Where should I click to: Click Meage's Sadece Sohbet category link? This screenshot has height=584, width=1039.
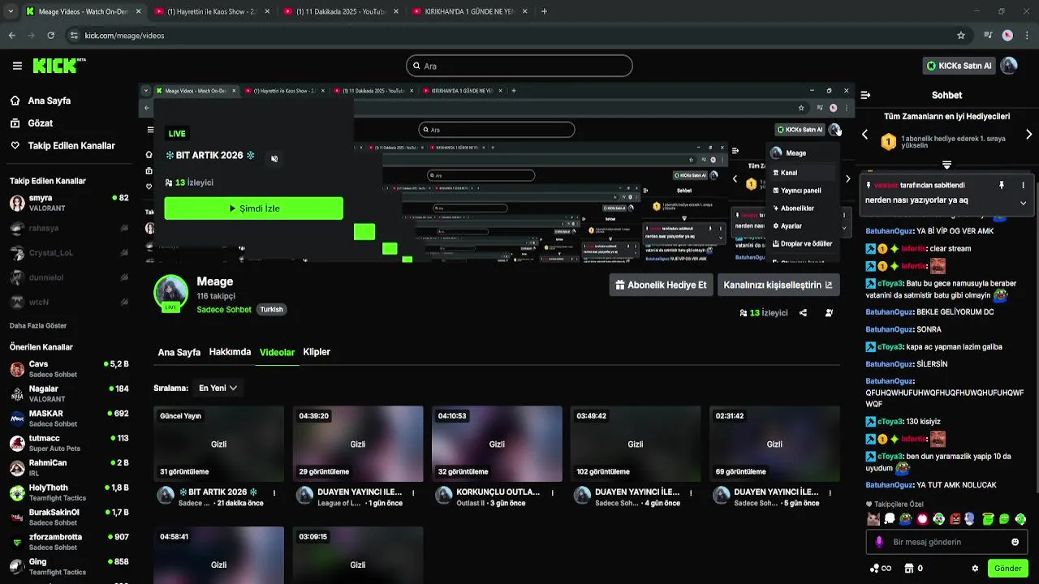(224, 310)
